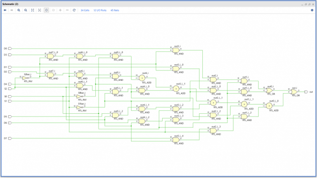
Task: Click the plus Add icon in toolbar
Action: pos(60,10)
